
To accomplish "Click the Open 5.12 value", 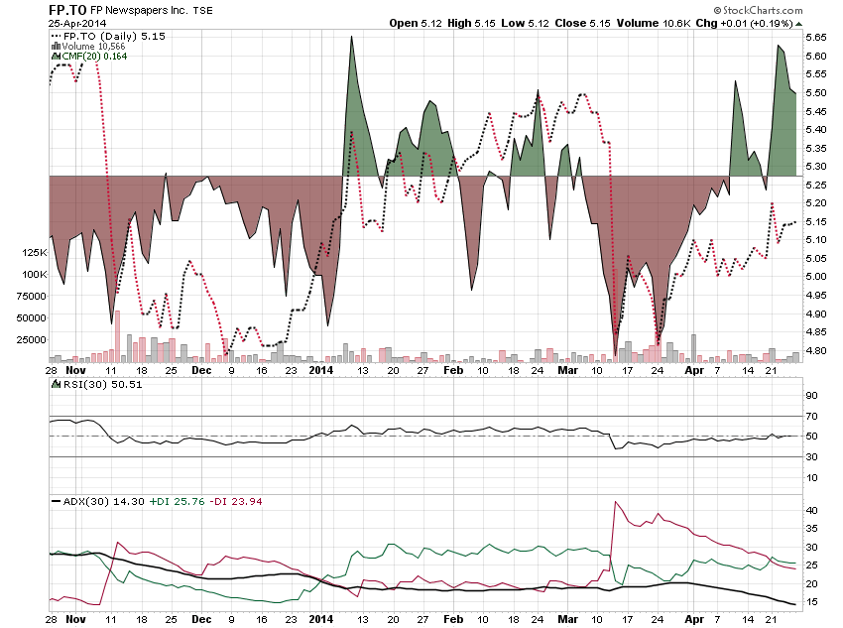I will [x=416, y=23].
